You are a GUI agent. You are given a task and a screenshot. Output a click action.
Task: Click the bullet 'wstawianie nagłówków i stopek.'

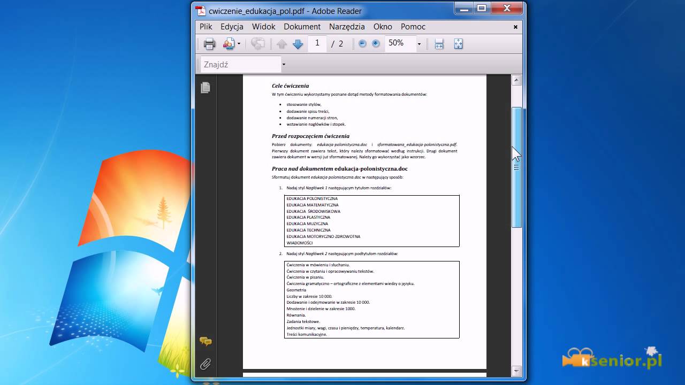pos(316,124)
